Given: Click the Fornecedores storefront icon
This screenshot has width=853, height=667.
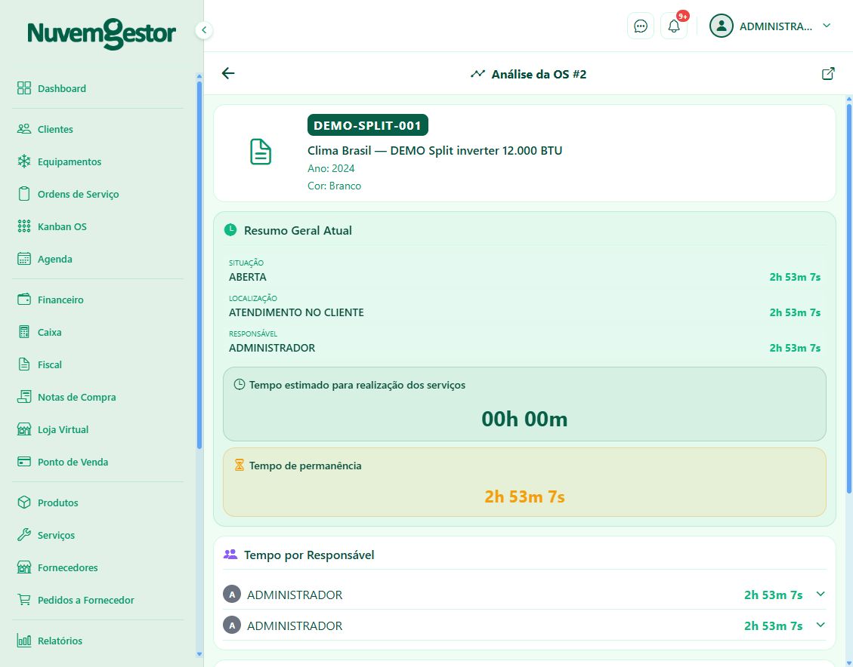Looking at the screenshot, I should (x=24, y=567).
